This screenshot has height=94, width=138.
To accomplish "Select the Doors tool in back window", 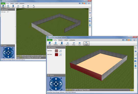I will (x=13, y=6).
